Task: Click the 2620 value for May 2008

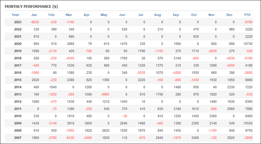Action: click(x=106, y=130)
